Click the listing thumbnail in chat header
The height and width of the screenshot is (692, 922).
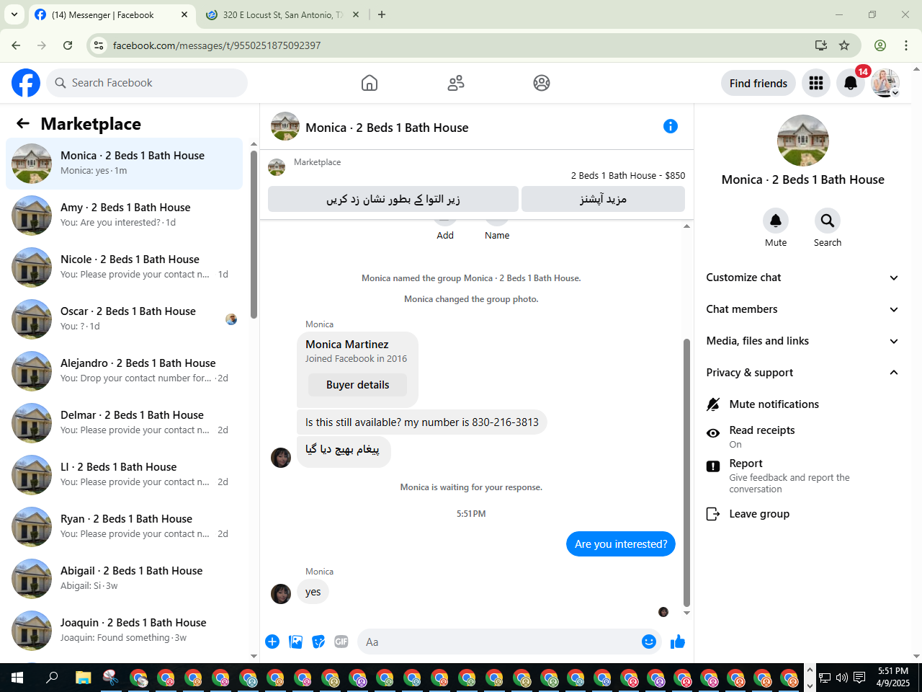(285, 126)
